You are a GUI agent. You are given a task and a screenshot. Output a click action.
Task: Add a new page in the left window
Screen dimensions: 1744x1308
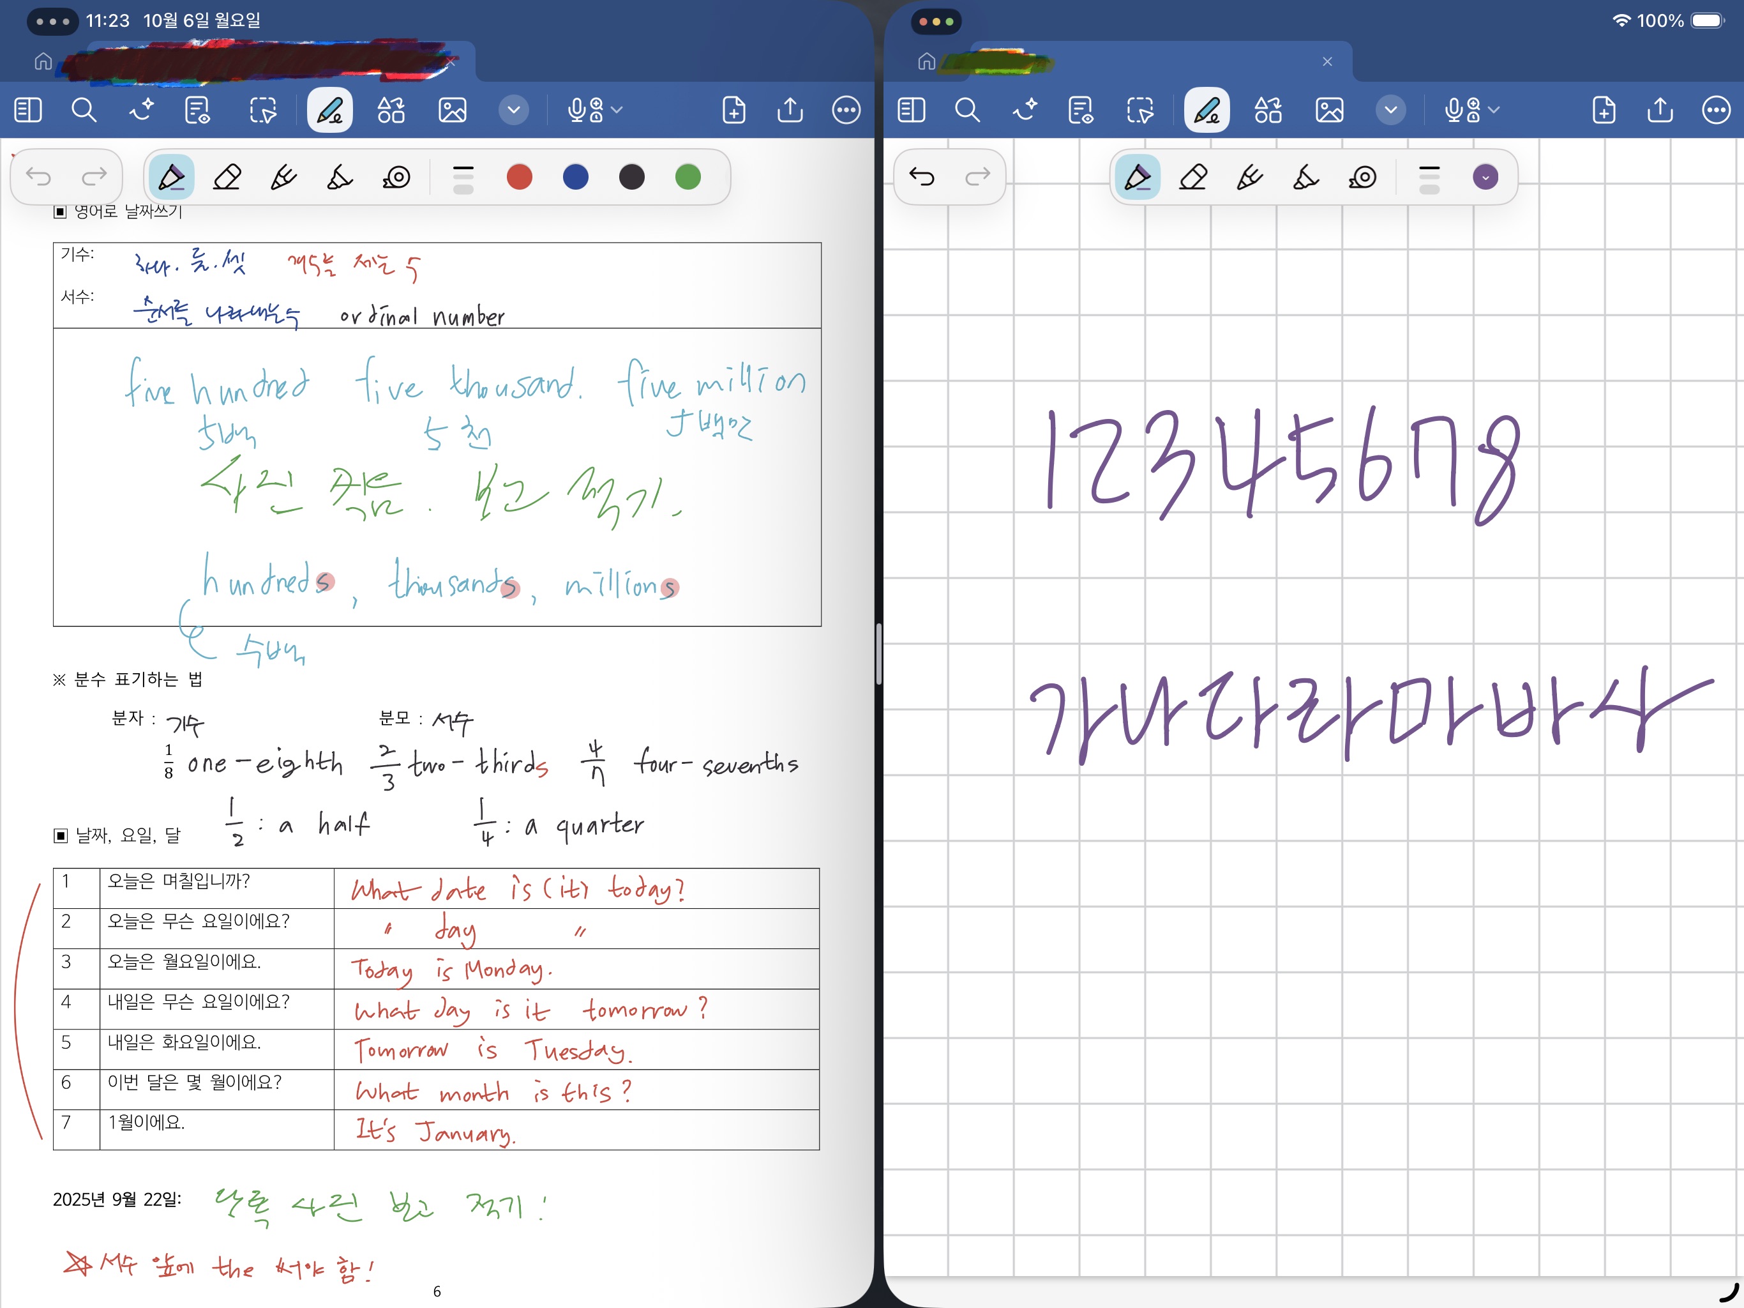(733, 110)
